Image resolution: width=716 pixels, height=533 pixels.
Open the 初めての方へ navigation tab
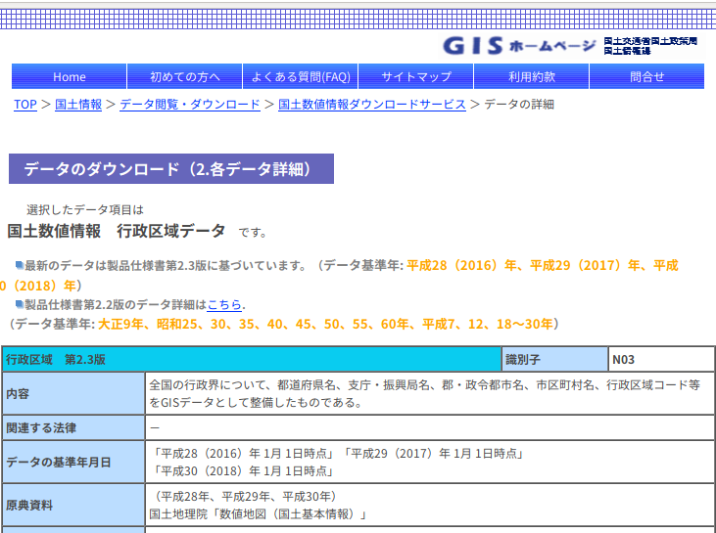(185, 76)
